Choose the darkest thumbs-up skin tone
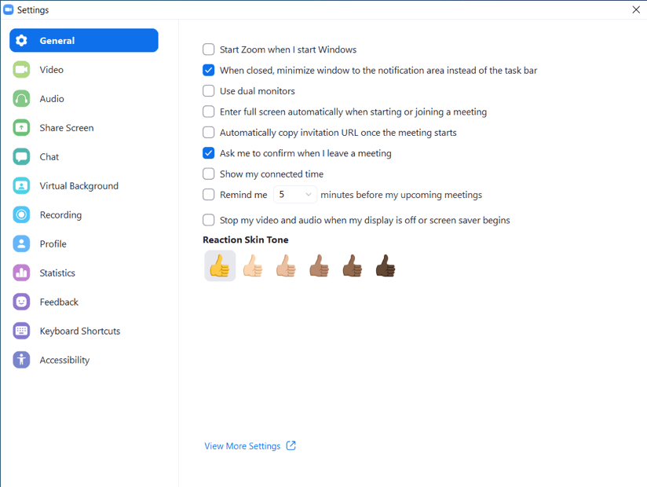647x487 pixels. coord(386,265)
